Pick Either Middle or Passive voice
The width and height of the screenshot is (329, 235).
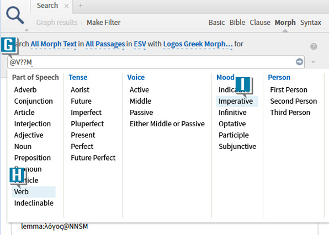click(167, 124)
